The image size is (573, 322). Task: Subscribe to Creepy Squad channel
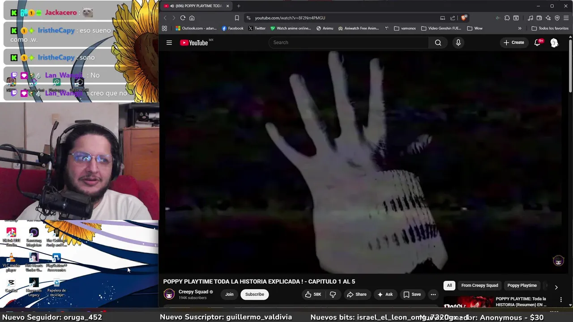coord(254,294)
